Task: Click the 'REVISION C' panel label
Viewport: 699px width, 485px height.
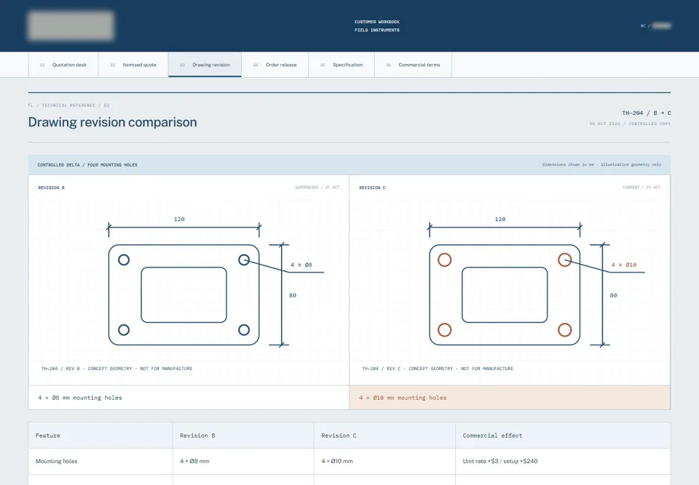Action: 372,188
